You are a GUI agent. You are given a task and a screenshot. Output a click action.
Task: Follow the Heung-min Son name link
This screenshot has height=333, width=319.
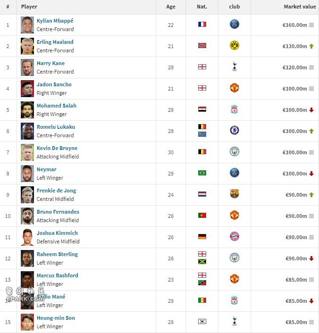[56, 318]
